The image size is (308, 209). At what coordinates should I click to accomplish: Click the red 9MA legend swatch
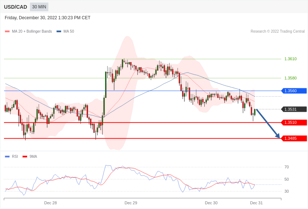point(25,156)
